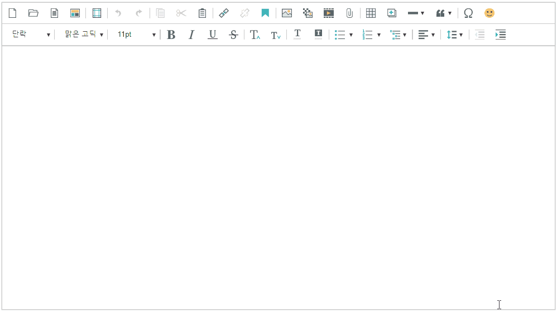Click the increase indent button
This screenshot has height=312, width=557.
point(501,35)
